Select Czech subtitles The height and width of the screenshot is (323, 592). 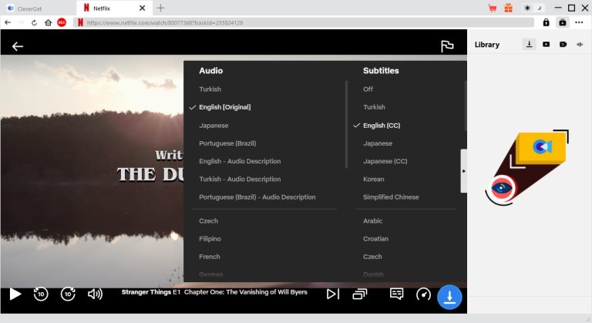coord(372,257)
